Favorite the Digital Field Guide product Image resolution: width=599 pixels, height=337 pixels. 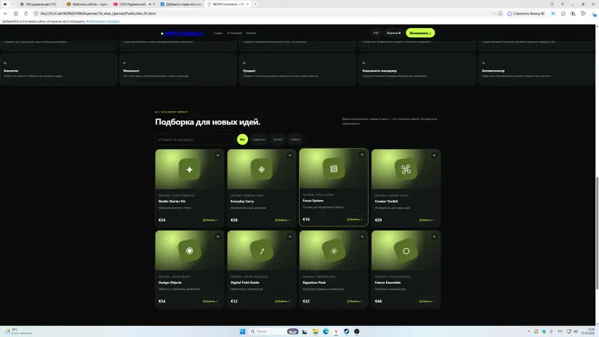290,236
